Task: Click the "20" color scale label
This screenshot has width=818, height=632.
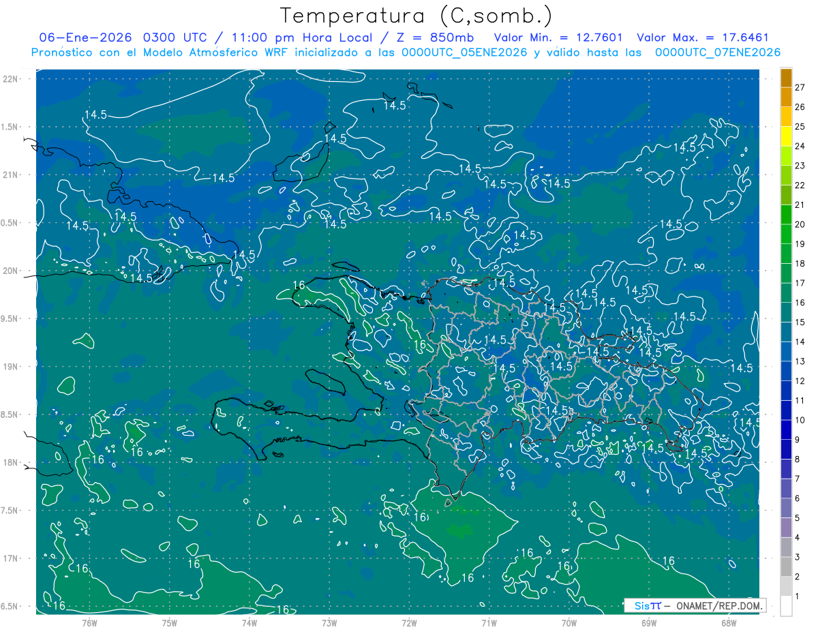Action: [x=800, y=224]
